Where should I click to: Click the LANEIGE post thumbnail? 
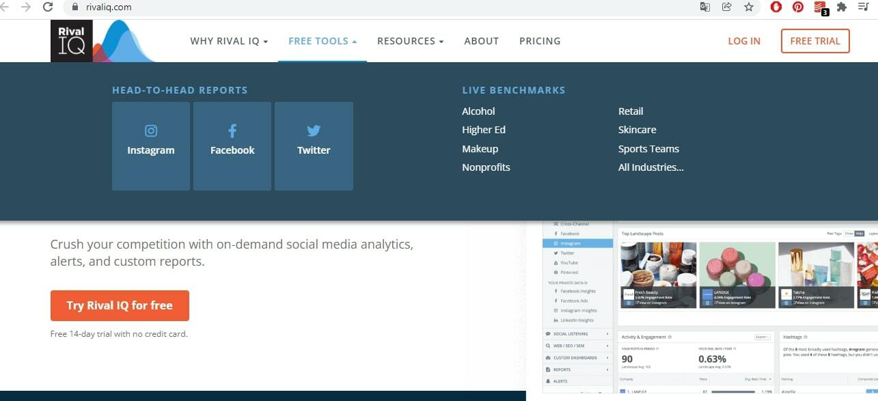737,275
